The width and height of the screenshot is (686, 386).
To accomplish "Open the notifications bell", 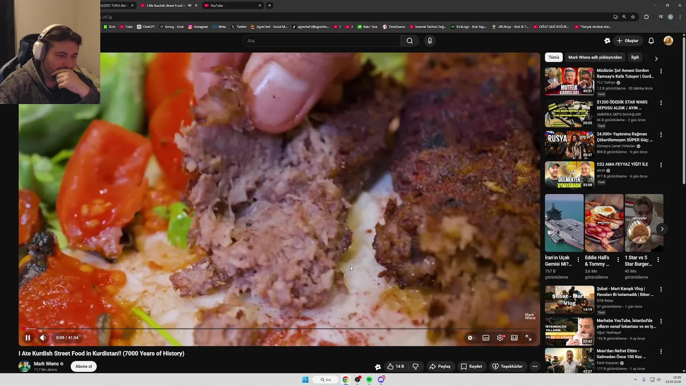I will pyautogui.click(x=651, y=41).
